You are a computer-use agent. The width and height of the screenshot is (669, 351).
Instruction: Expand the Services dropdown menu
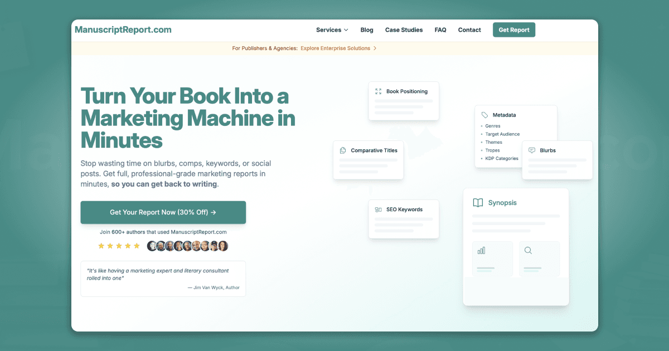tap(332, 30)
